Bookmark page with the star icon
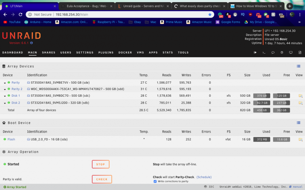Viewport: 305px width, 190px height. tap(210, 15)
